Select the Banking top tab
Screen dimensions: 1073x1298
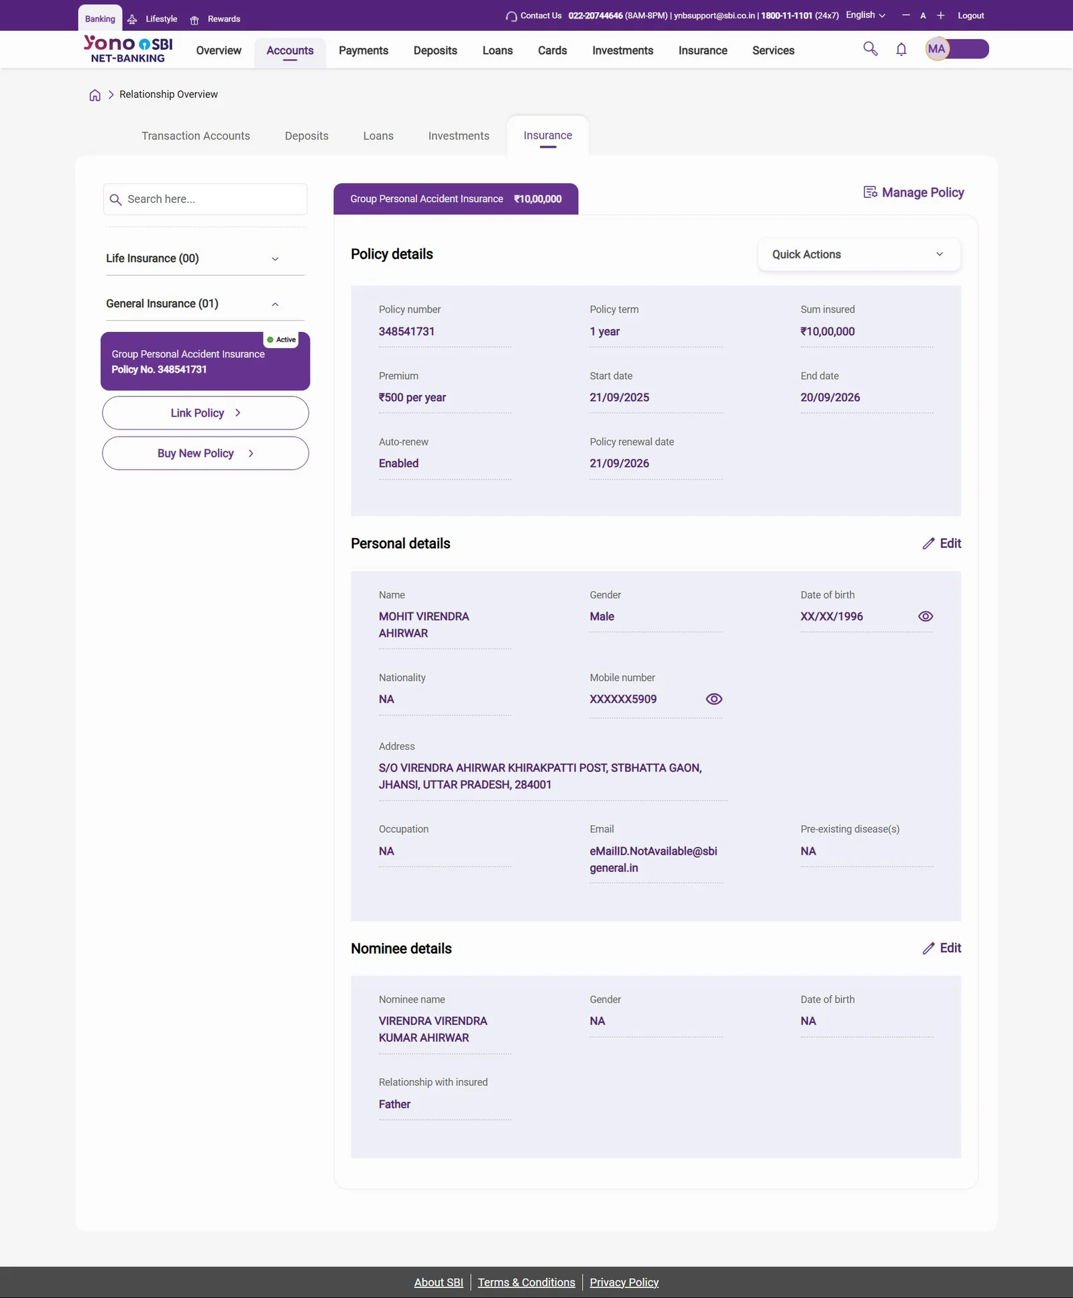point(100,19)
